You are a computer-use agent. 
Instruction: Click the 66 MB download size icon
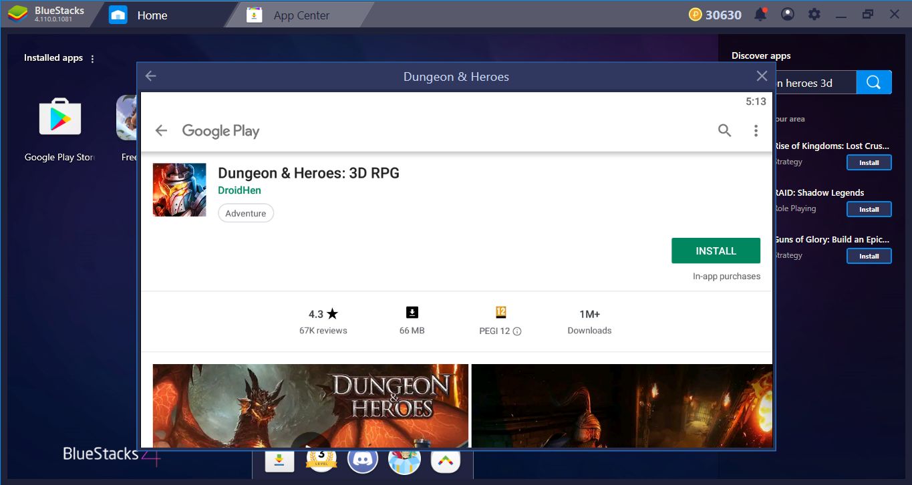(x=412, y=313)
